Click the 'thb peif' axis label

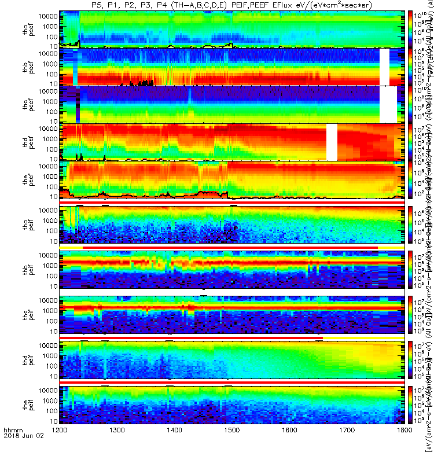tap(28, 270)
